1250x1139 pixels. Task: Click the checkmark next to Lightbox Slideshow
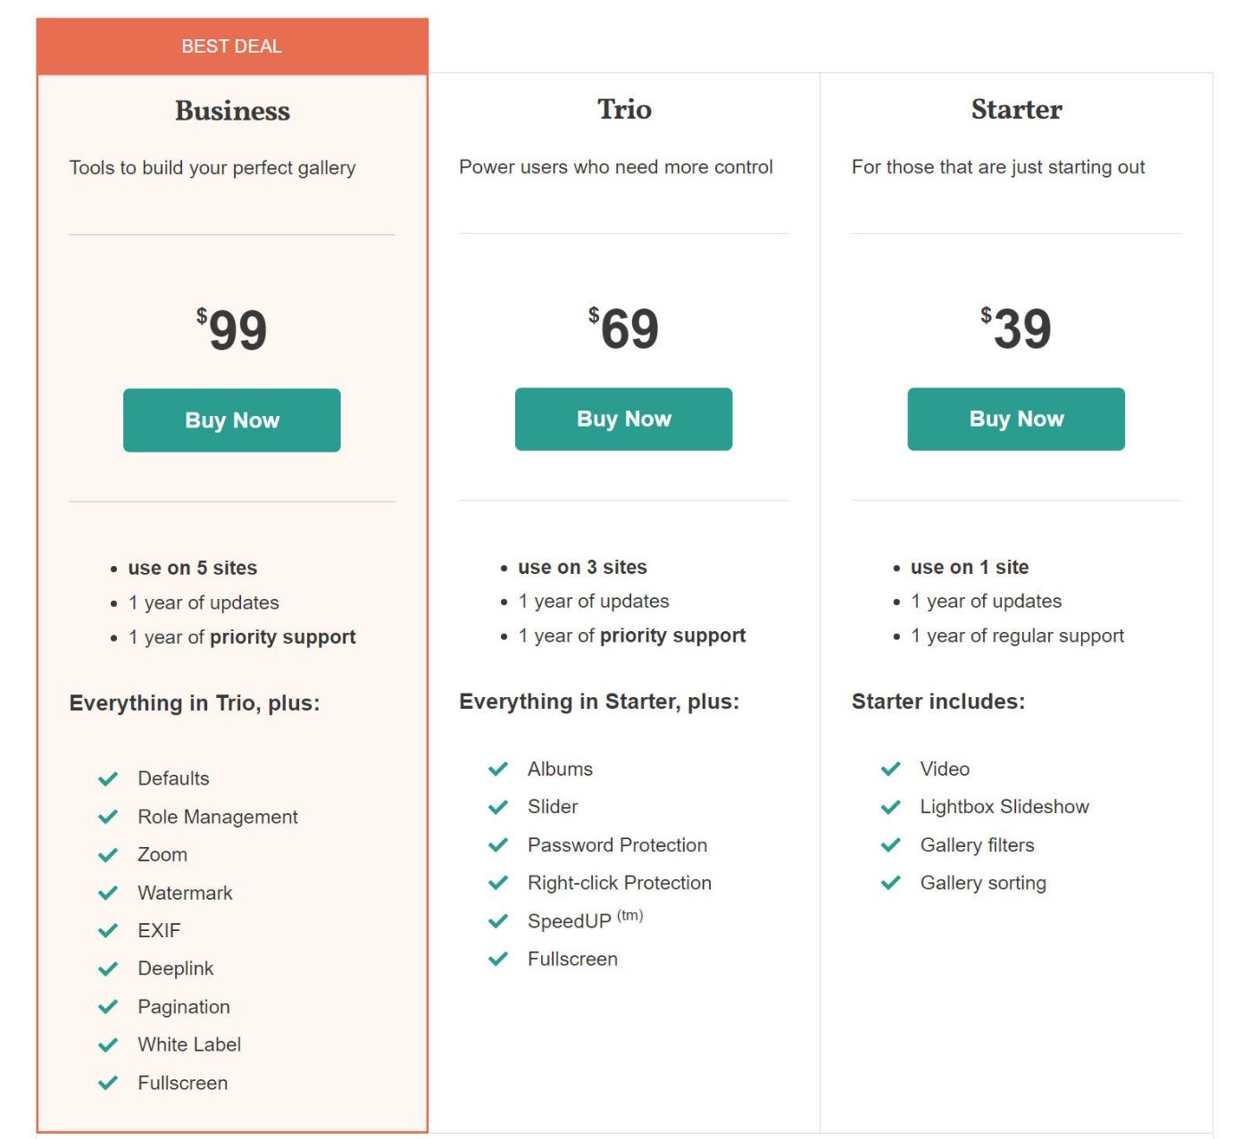point(891,807)
